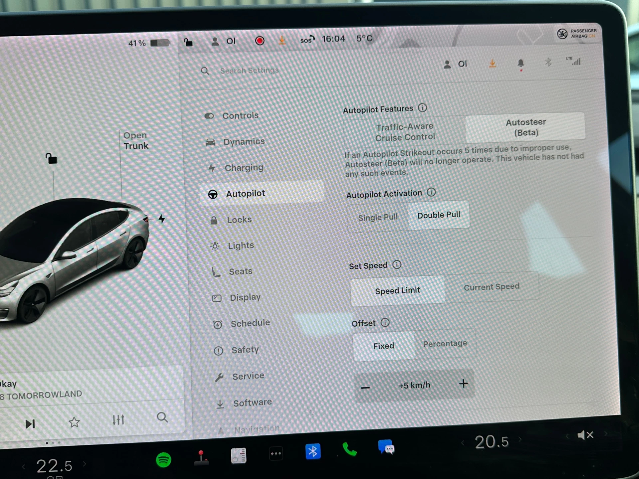Increase the speed offset with the plus
639x479 pixels.
pos(463,384)
